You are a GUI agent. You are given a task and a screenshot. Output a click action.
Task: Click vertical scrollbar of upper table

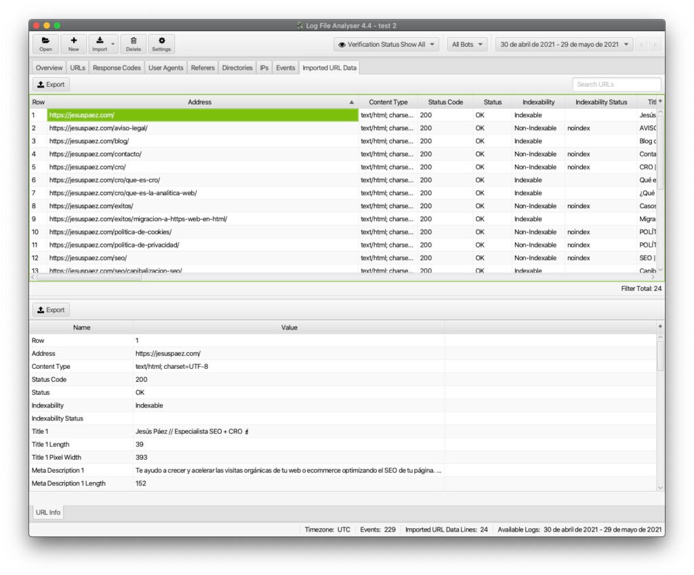(660, 153)
